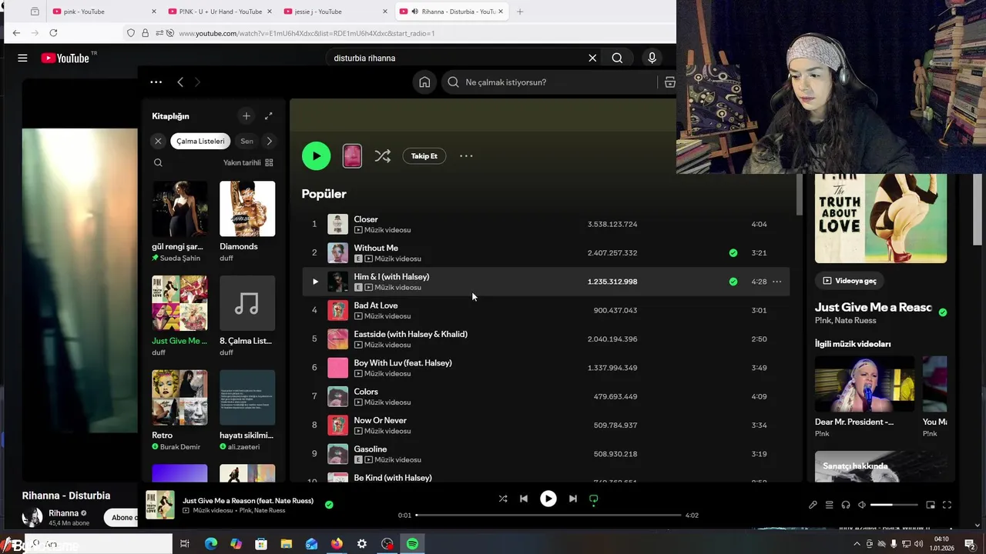Follow the artist with Takip Et
This screenshot has width=986, height=554.
click(x=424, y=156)
